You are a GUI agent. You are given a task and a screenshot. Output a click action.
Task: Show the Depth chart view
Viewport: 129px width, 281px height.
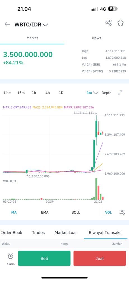coord(106,93)
